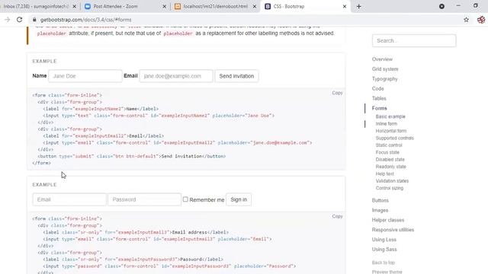Click the forward navigation arrow

pyautogui.click(x=7, y=20)
